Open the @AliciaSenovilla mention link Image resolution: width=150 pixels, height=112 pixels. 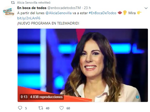pos(58,13)
